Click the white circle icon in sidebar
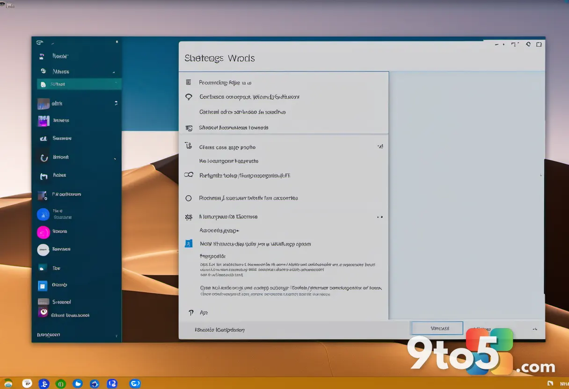Screen dimensions: 569x389 coord(43,250)
